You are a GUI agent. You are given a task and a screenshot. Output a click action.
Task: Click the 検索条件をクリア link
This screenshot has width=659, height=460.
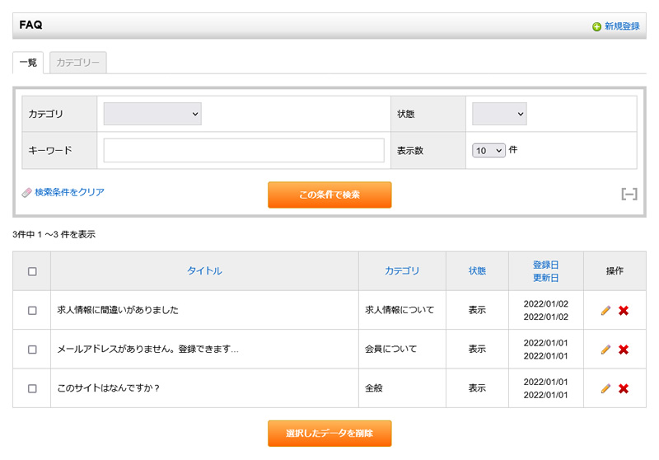coord(69,192)
